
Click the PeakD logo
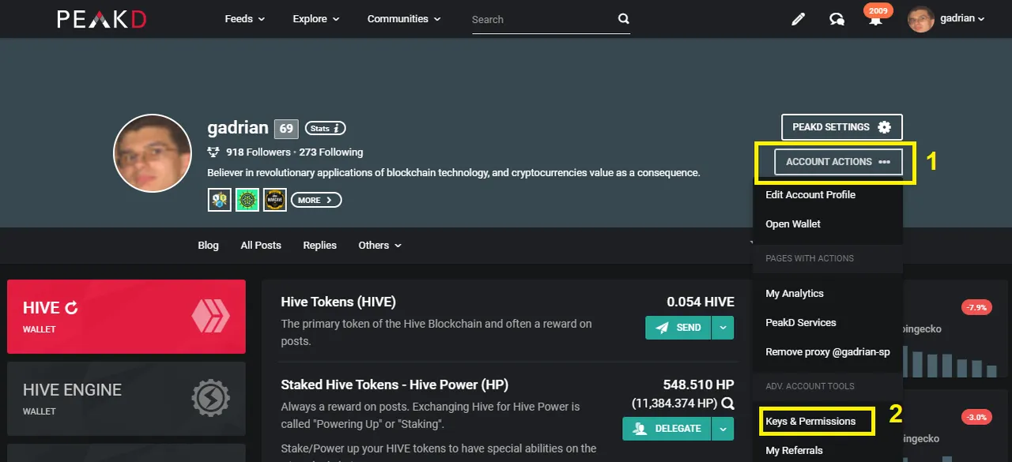(101, 19)
